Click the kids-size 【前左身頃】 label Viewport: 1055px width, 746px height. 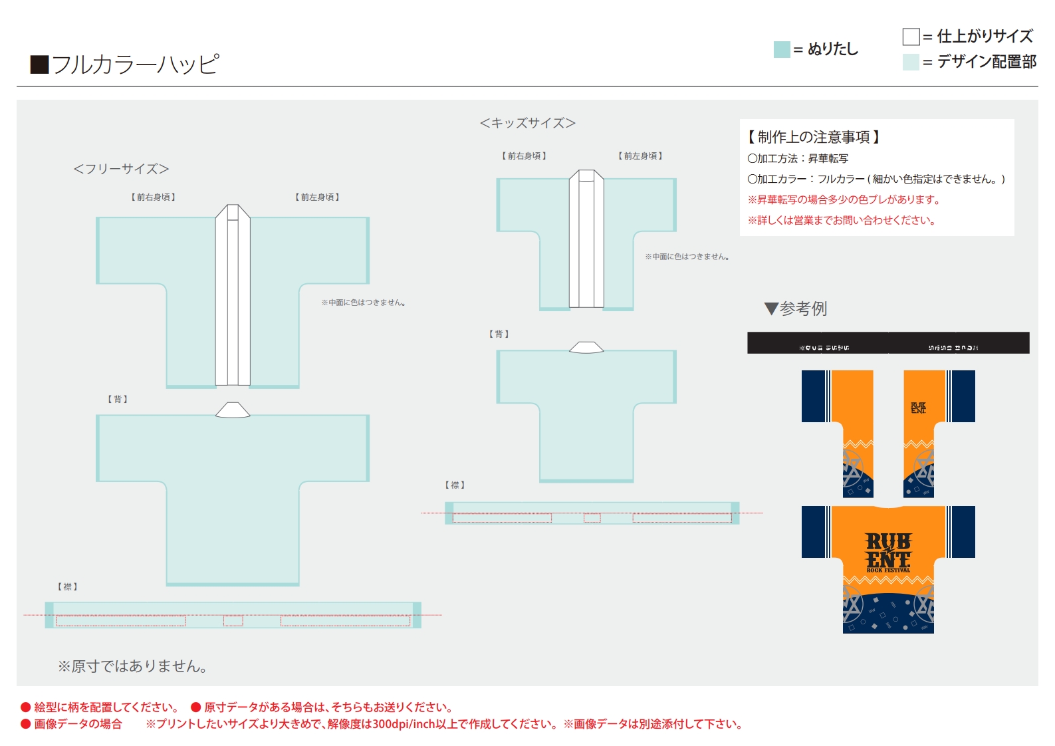point(640,156)
